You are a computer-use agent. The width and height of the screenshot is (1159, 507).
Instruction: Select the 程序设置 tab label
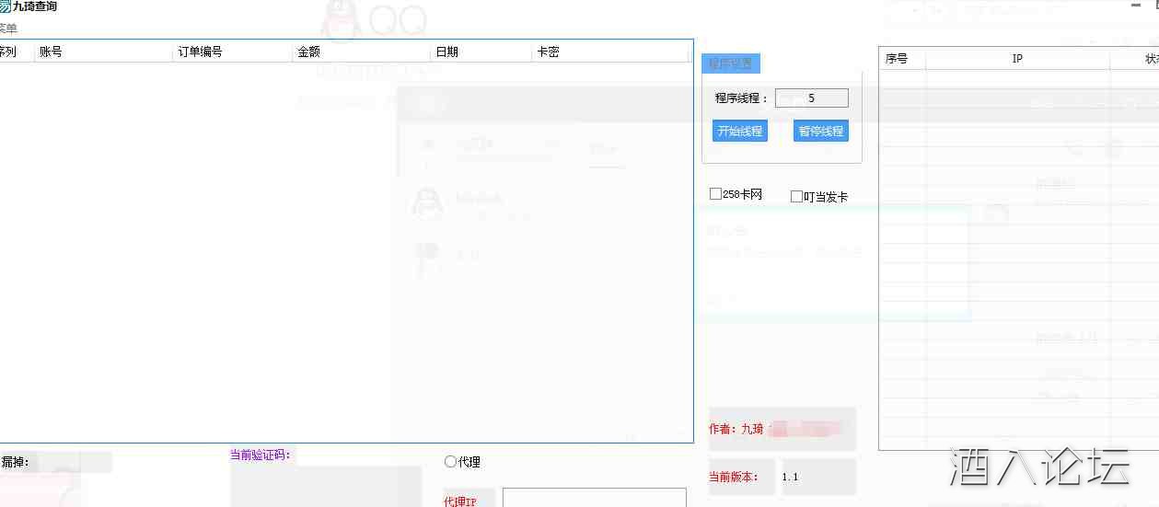pyautogui.click(x=732, y=63)
